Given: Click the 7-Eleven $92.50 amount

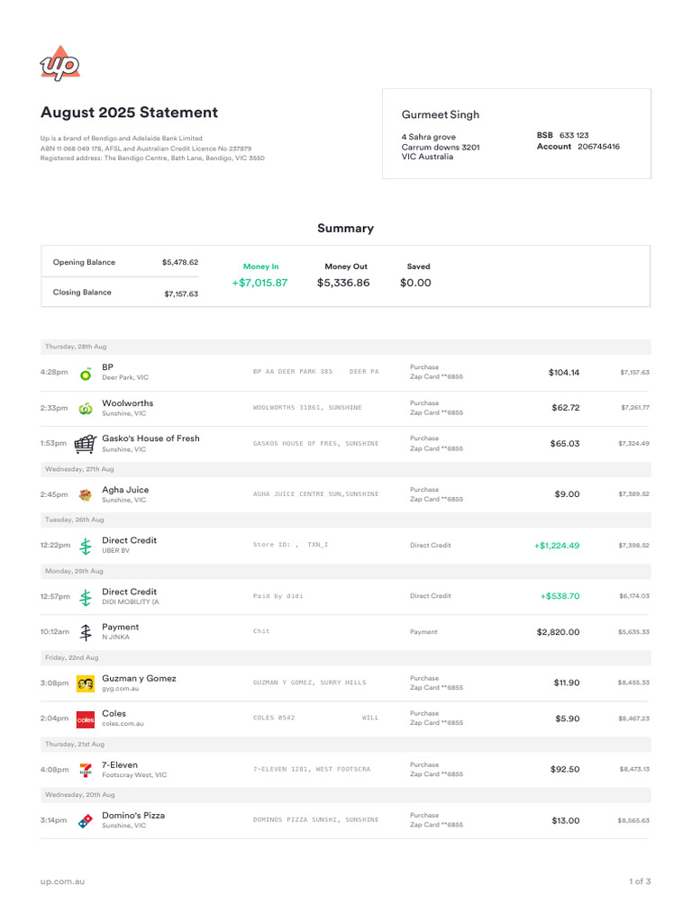Looking at the screenshot, I should pos(565,769).
